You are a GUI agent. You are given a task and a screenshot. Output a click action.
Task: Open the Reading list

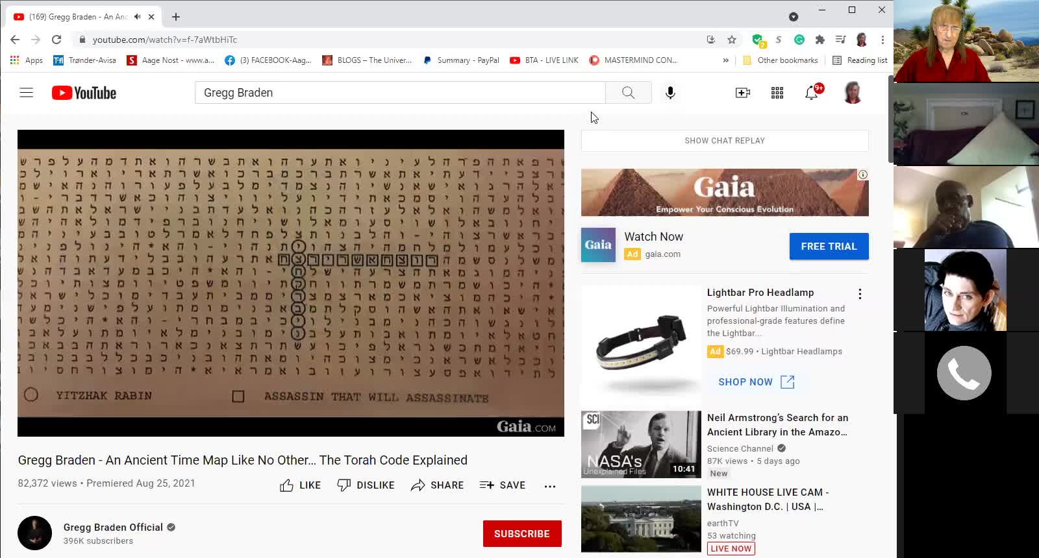860,60
